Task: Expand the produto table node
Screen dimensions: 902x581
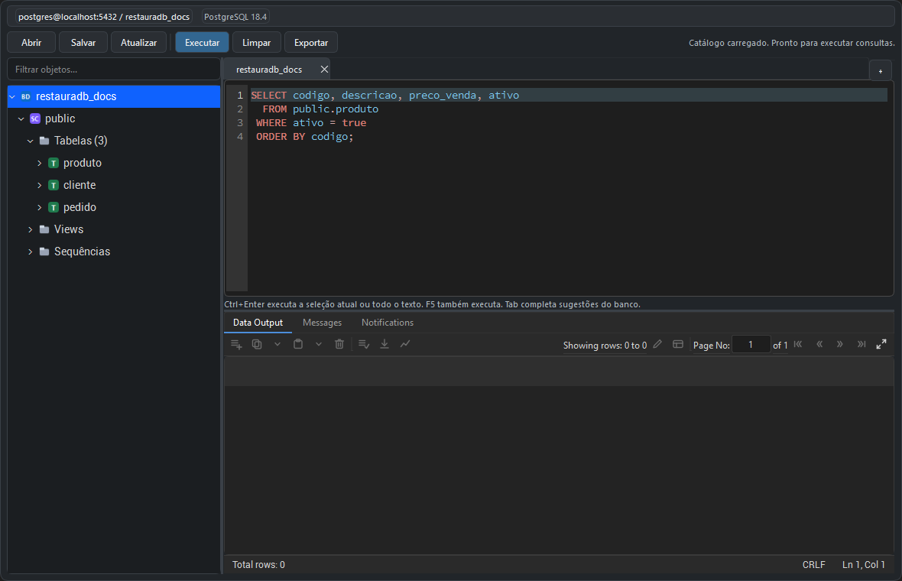Action: 40,164
